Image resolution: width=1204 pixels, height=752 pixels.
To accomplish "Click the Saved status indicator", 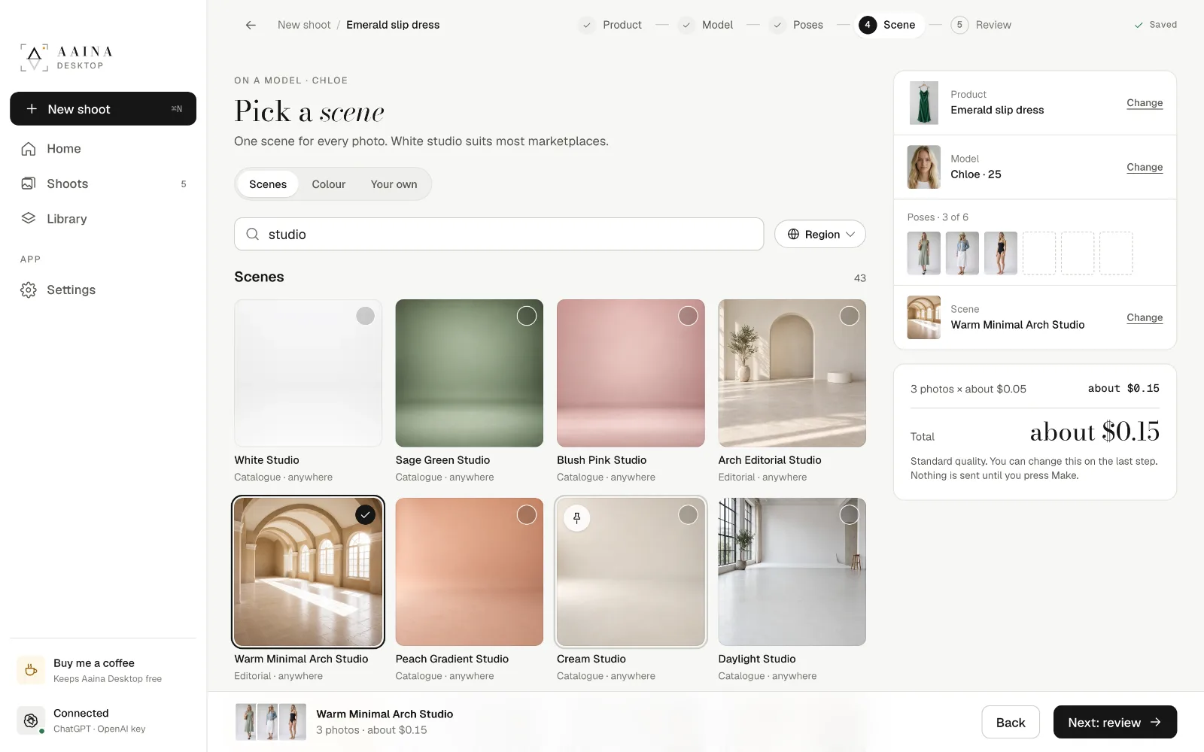I will point(1155,25).
